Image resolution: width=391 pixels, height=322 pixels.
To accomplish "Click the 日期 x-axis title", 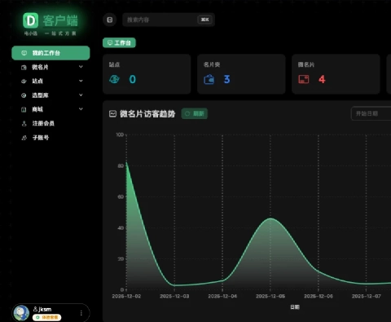I will tap(295, 307).
